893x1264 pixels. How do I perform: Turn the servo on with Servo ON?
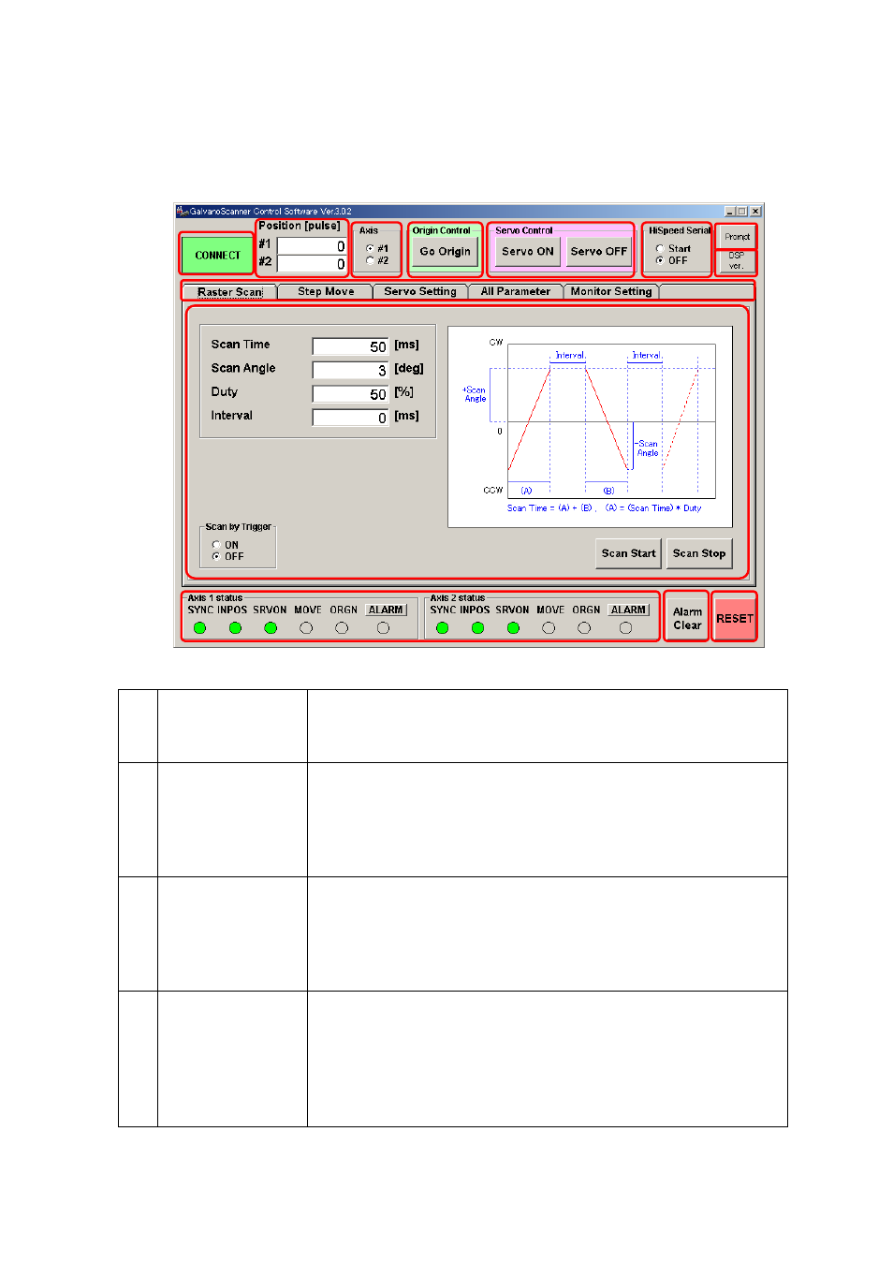528,251
